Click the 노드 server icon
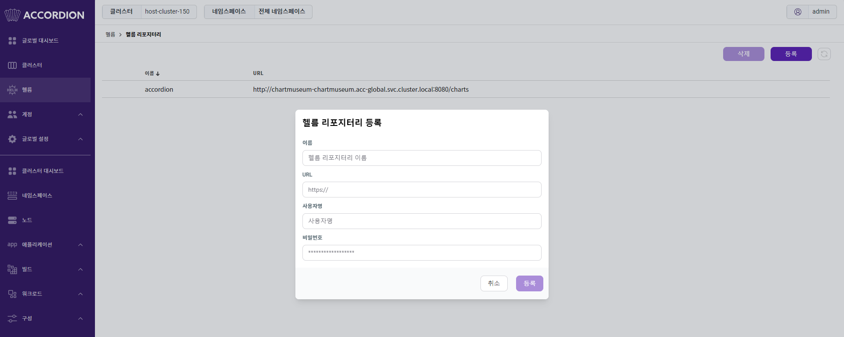The height and width of the screenshot is (337, 844). [x=12, y=220]
